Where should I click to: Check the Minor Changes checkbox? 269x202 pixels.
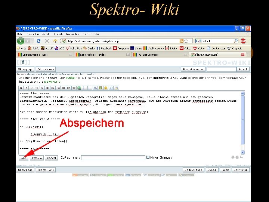click(x=148, y=157)
